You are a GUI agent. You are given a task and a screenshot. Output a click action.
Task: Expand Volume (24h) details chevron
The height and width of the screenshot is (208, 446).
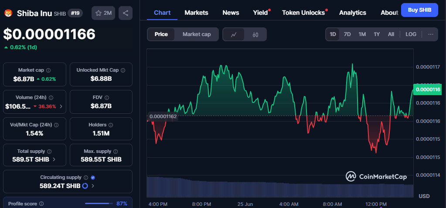(61, 106)
